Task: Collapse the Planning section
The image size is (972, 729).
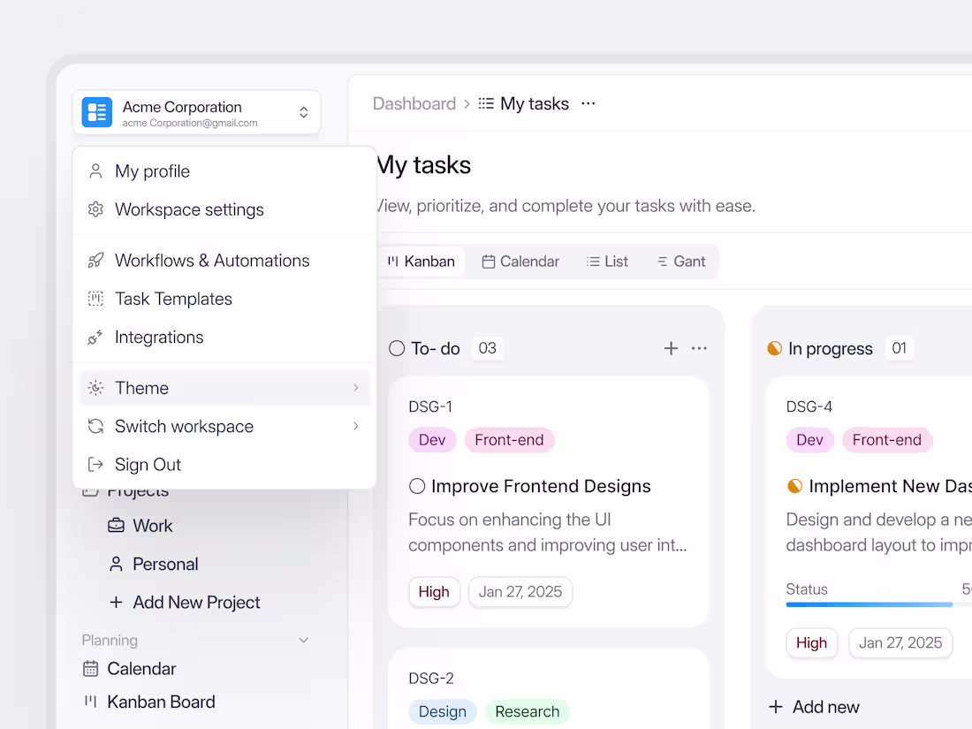Action: coord(304,640)
